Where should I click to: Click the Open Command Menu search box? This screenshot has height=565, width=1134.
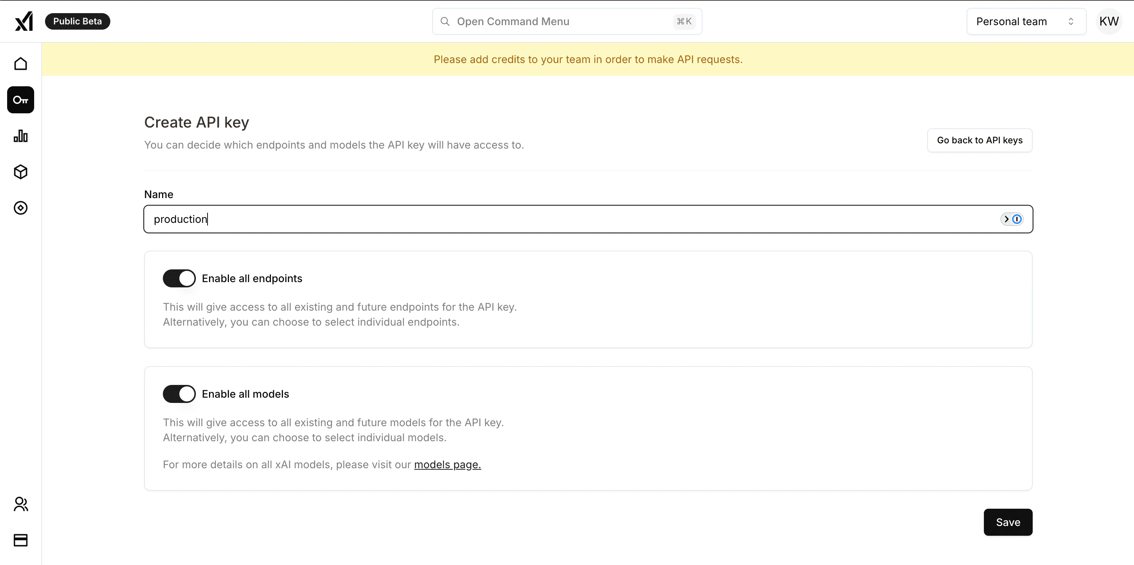coord(567,21)
